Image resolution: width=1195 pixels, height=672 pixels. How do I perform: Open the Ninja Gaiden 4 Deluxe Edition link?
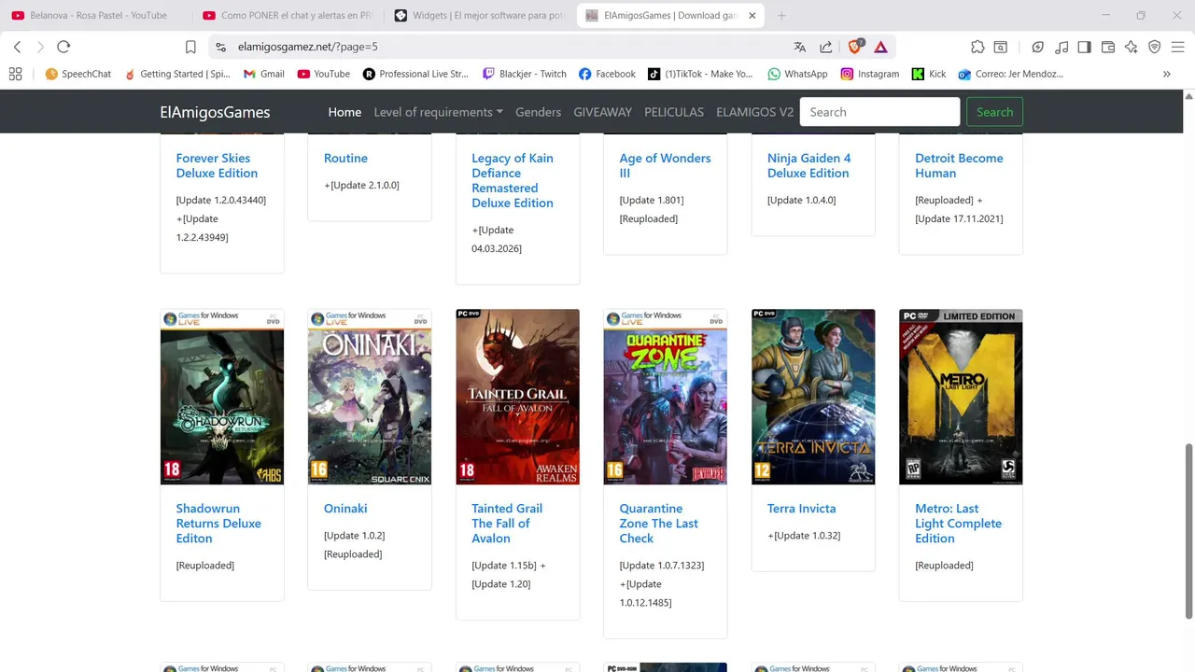click(808, 165)
